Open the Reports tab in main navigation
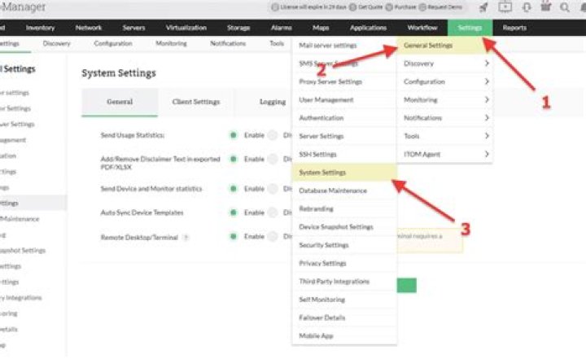Viewport: 586px width, 359px height. (514, 28)
